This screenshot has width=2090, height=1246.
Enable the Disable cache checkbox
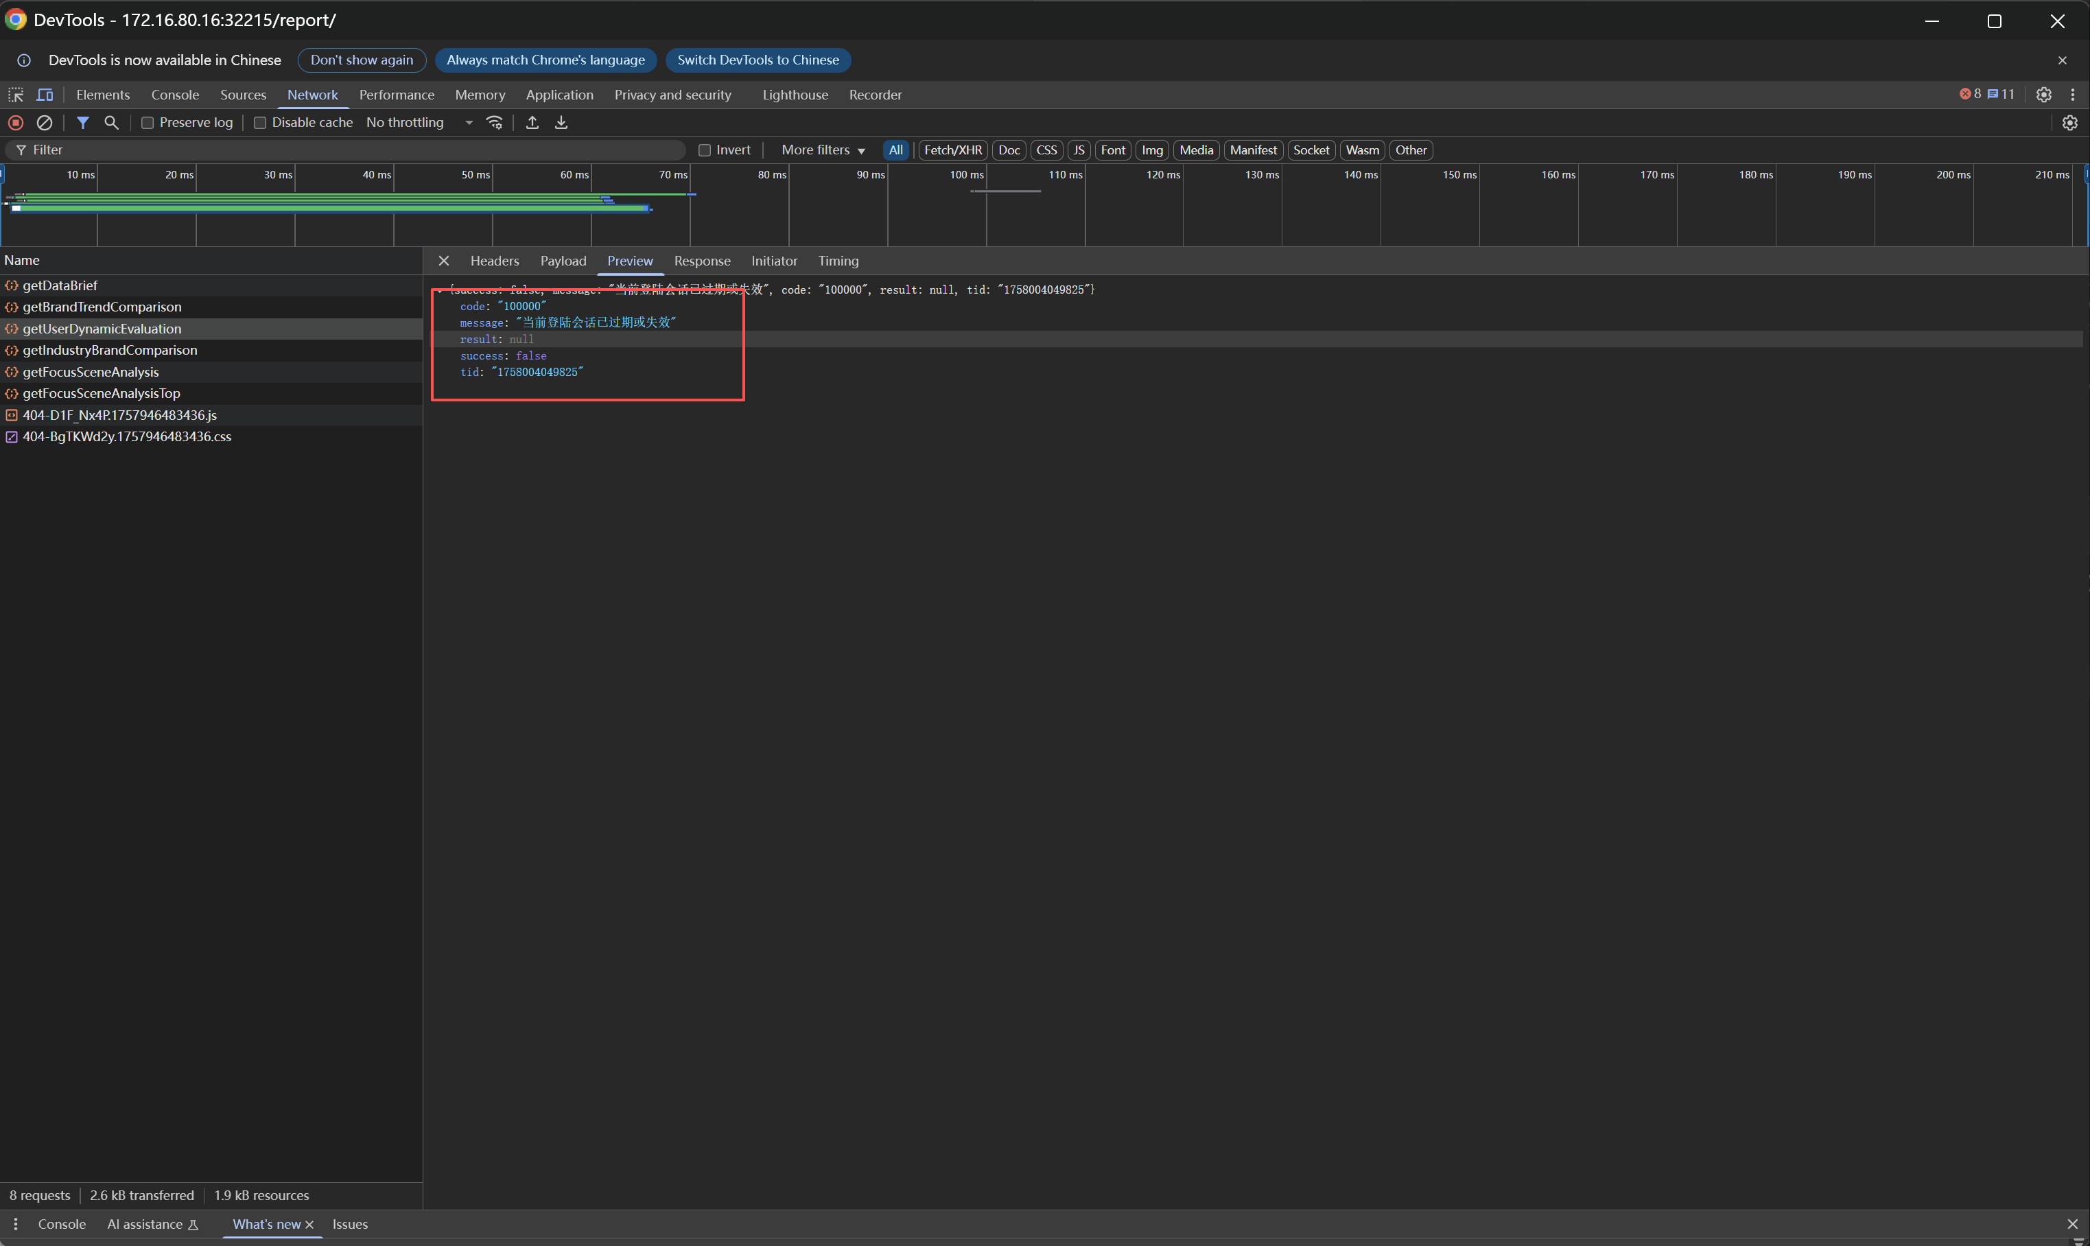tap(259, 123)
